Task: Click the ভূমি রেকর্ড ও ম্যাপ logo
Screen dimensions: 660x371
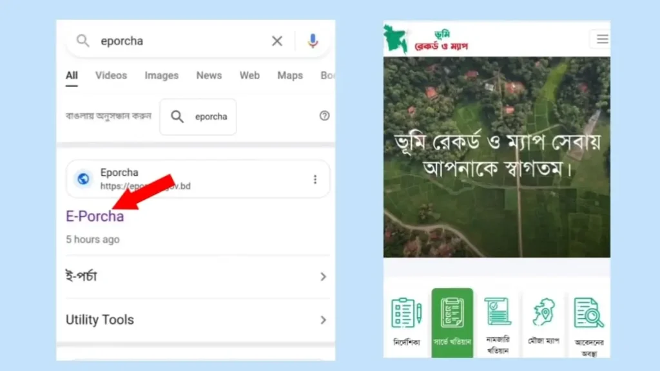Action: (x=427, y=40)
